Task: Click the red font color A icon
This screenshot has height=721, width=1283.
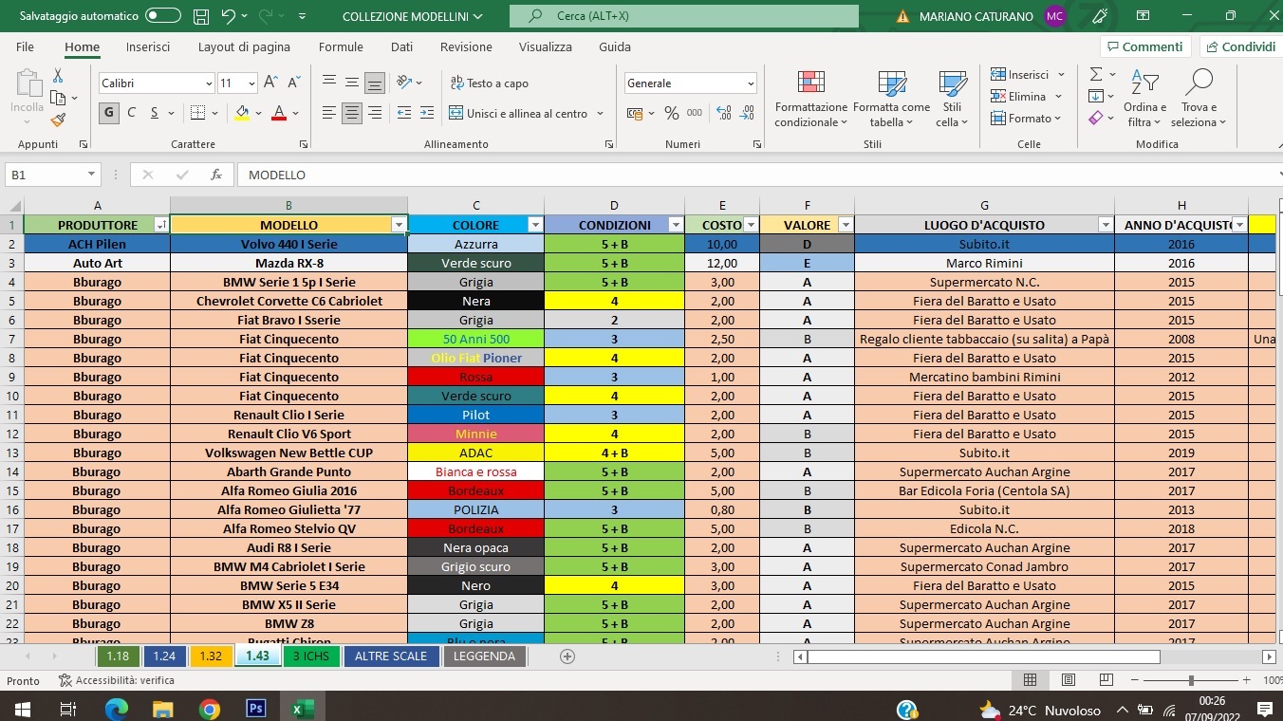Action: point(279,113)
